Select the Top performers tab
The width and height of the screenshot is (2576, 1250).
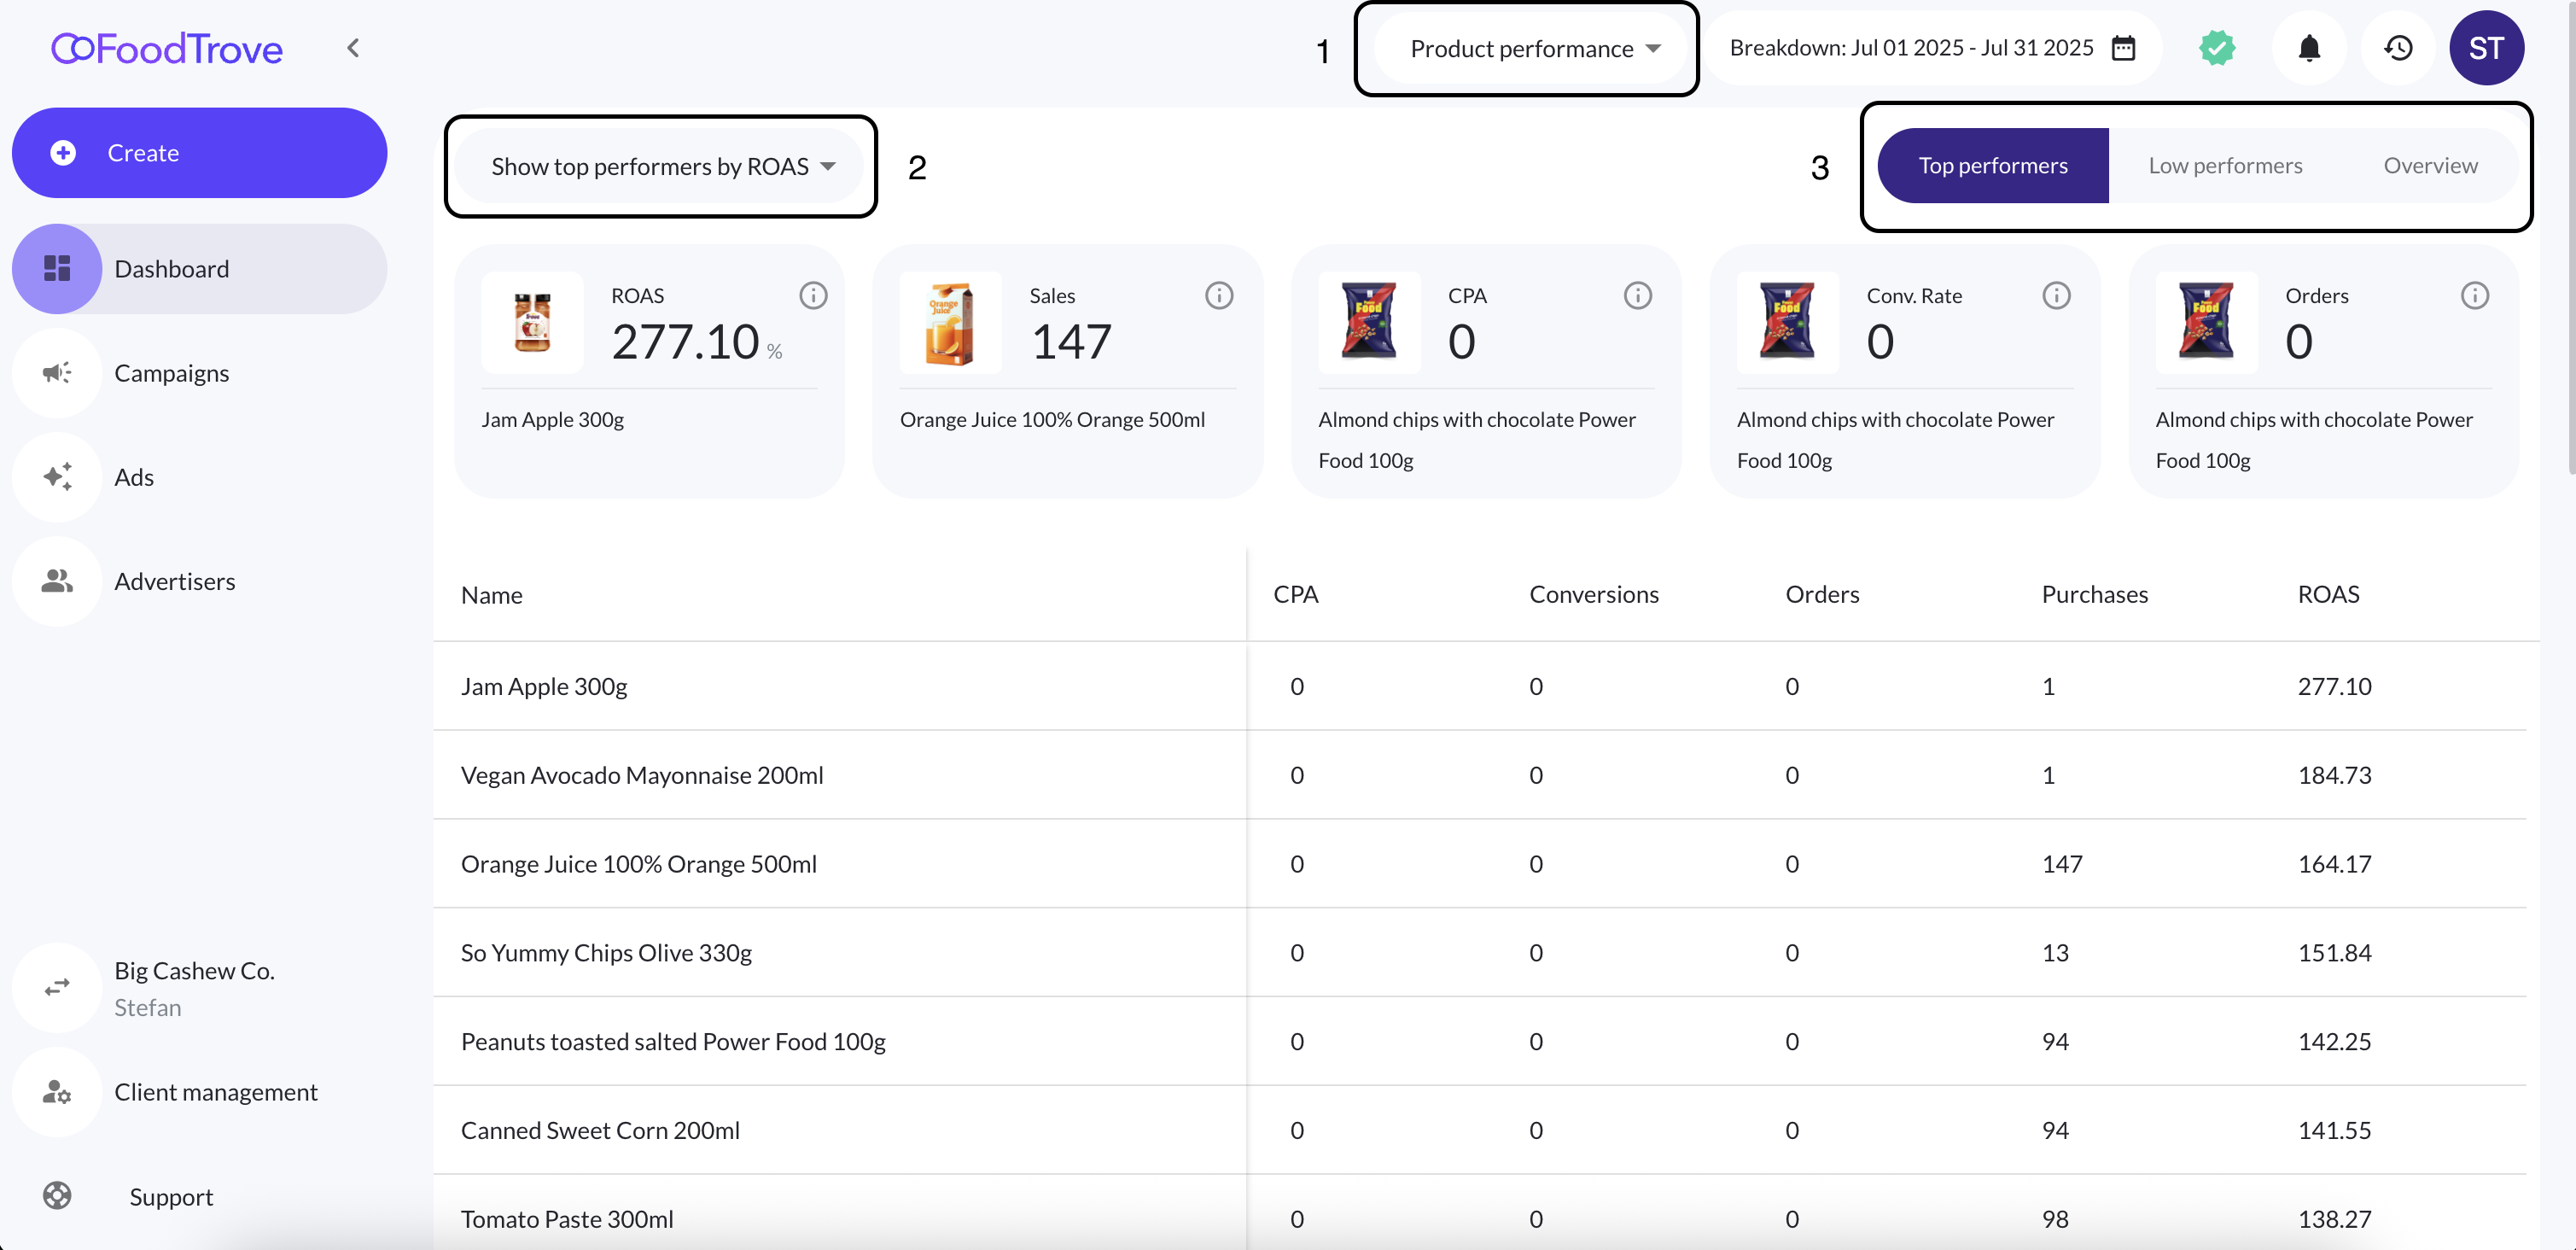coord(1993,166)
